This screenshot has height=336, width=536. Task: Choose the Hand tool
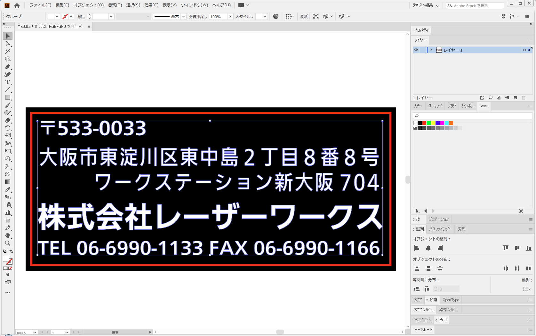coord(8,236)
